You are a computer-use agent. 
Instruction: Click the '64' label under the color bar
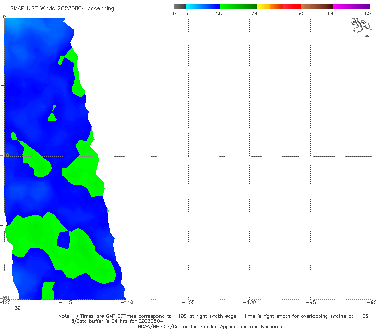point(331,14)
